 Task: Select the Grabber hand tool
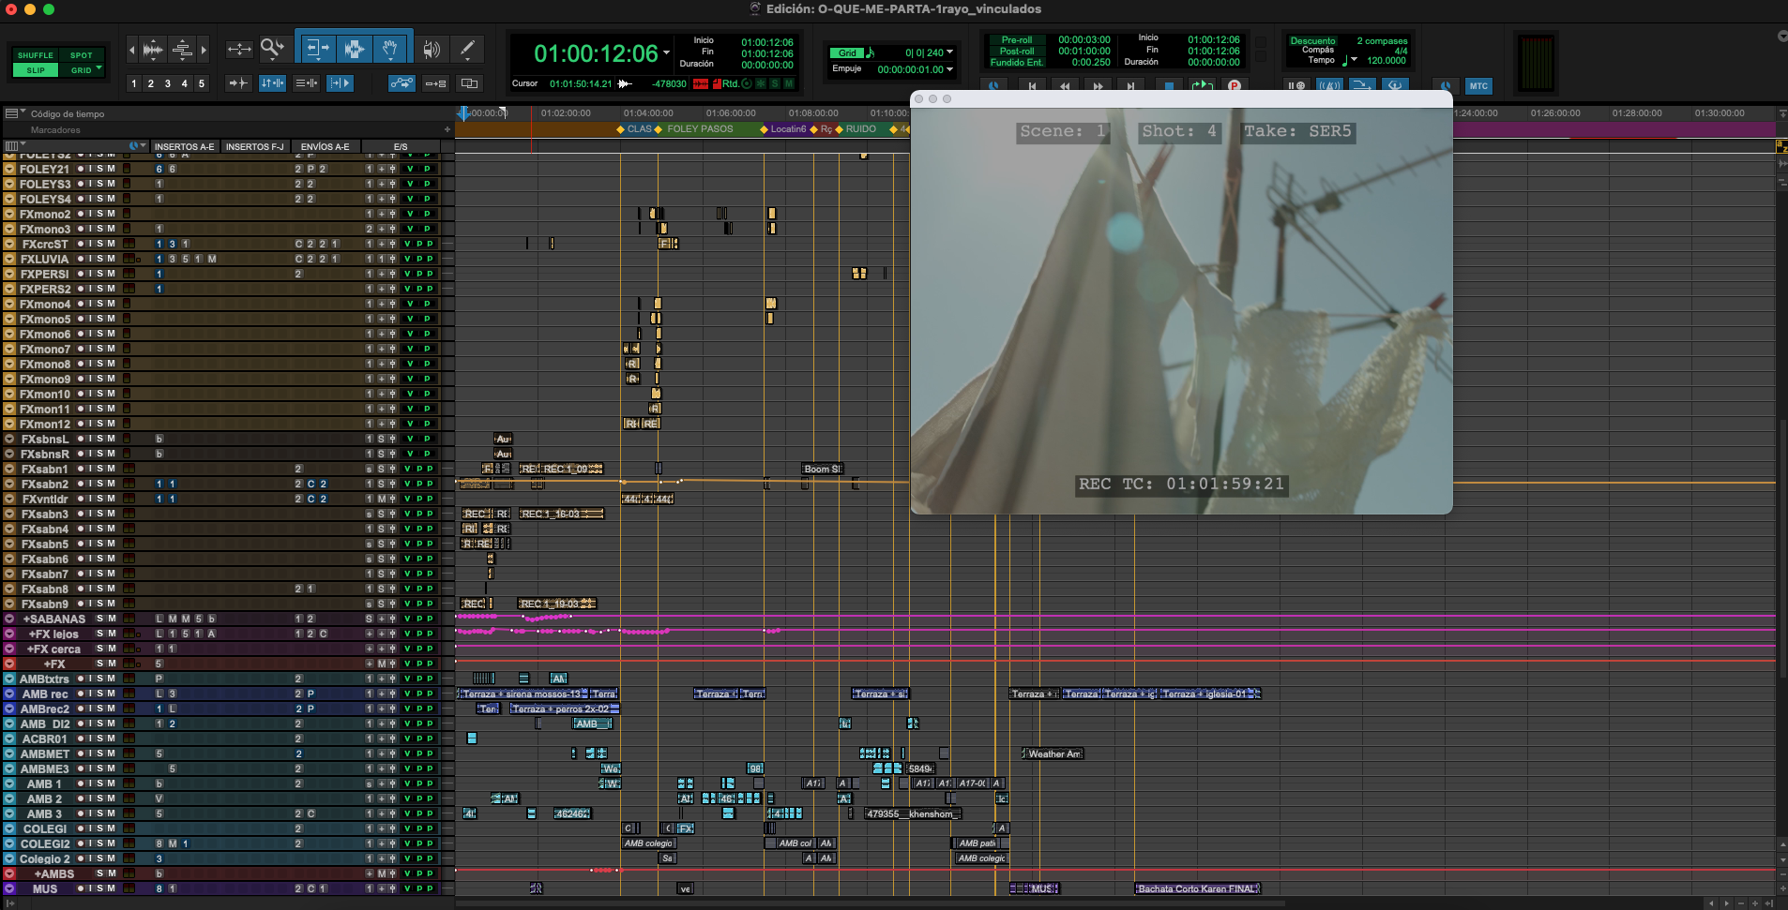coord(389,49)
